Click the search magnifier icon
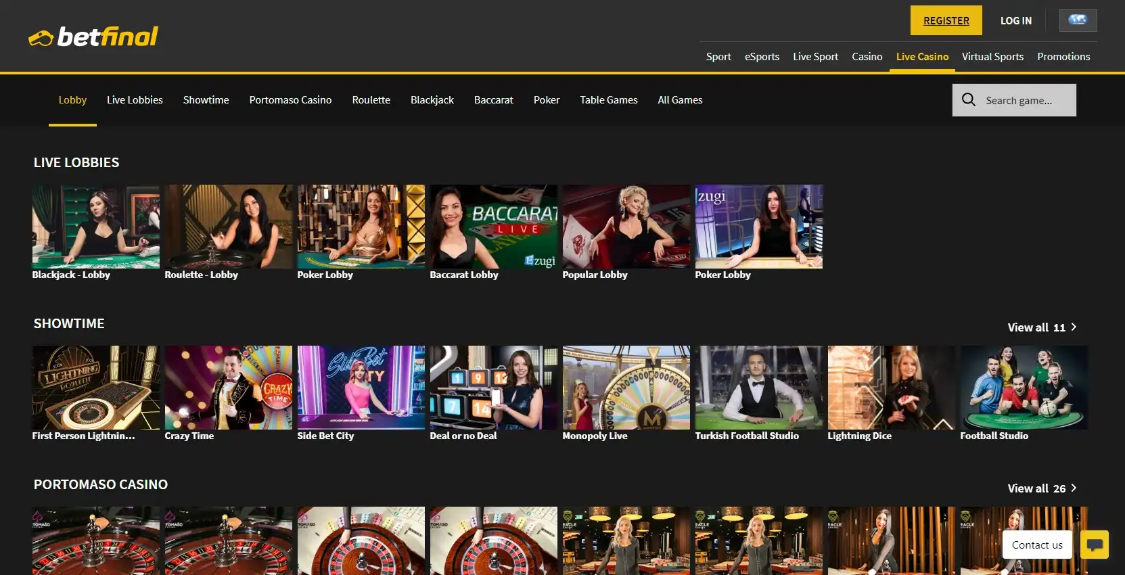 [x=969, y=100]
